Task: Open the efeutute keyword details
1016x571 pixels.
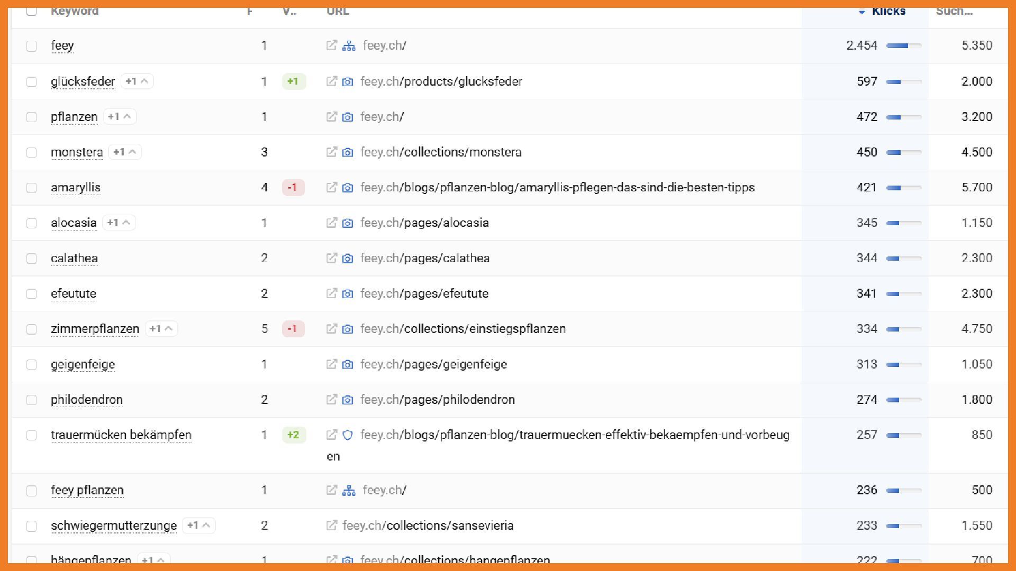Action: [x=74, y=293]
